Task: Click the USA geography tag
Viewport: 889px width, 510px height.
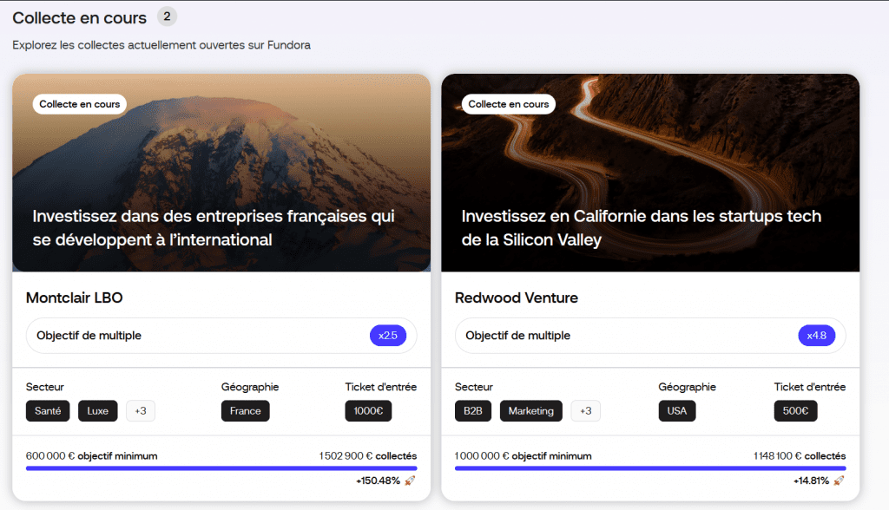Action: [677, 411]
